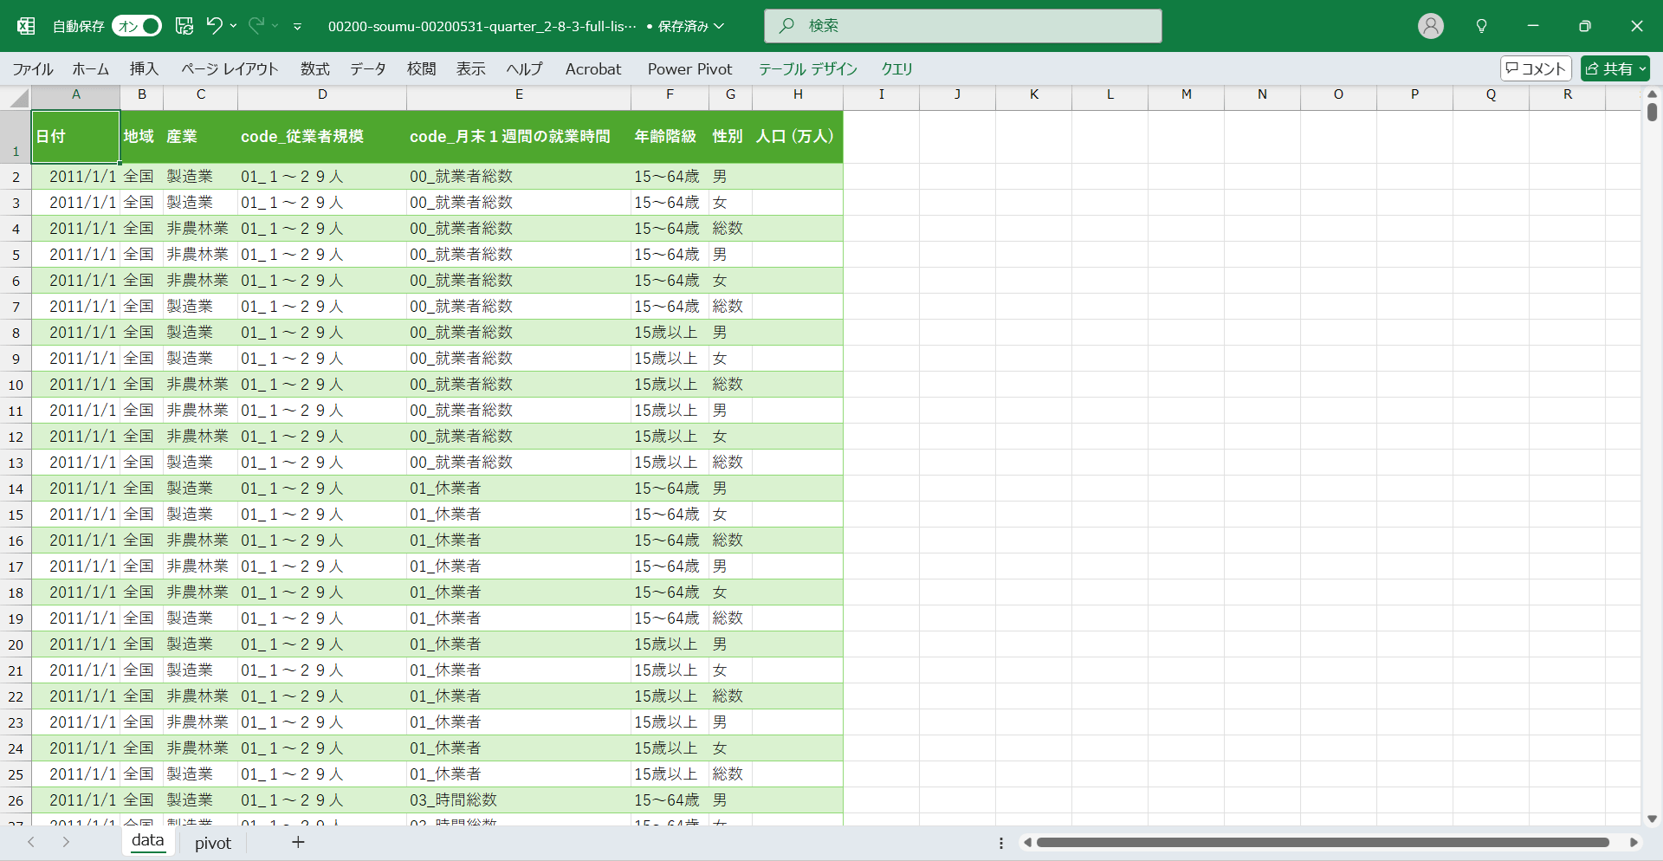The width and height of the screenshot is (1663, 861).
Task: Switch to the テーブル デザイン tab
Action: pos(807,69)
